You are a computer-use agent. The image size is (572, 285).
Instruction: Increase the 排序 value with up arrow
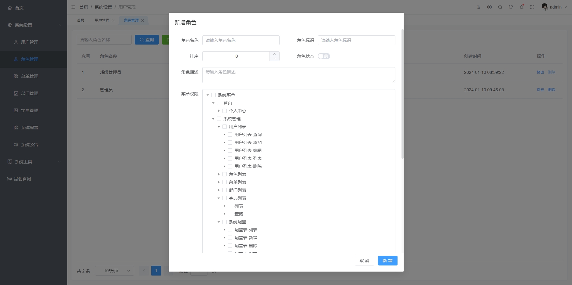(x=274, y=54)
